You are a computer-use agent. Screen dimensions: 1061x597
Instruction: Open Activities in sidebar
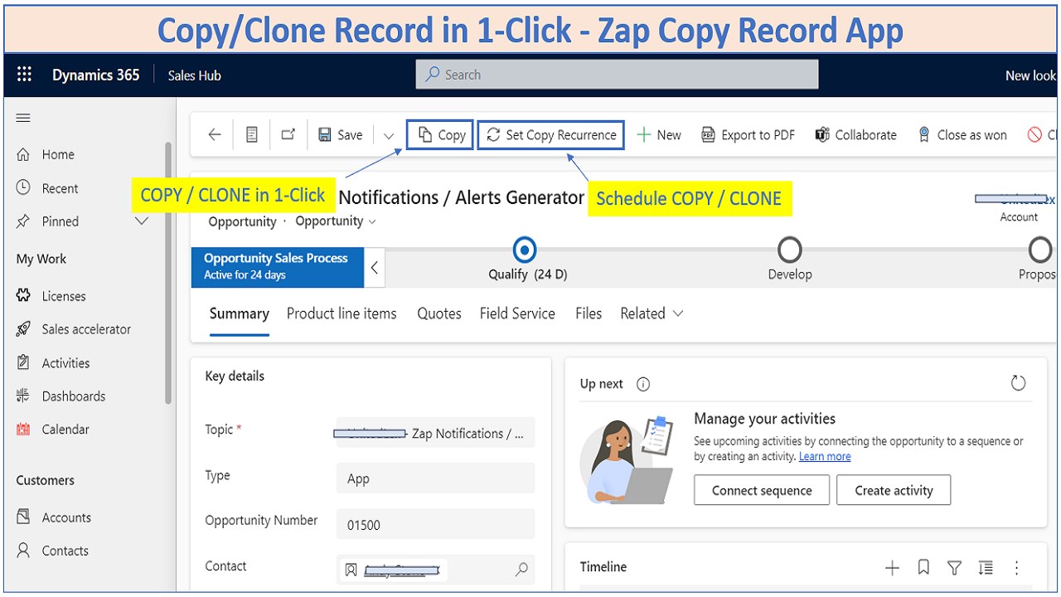tap(65, 363)
